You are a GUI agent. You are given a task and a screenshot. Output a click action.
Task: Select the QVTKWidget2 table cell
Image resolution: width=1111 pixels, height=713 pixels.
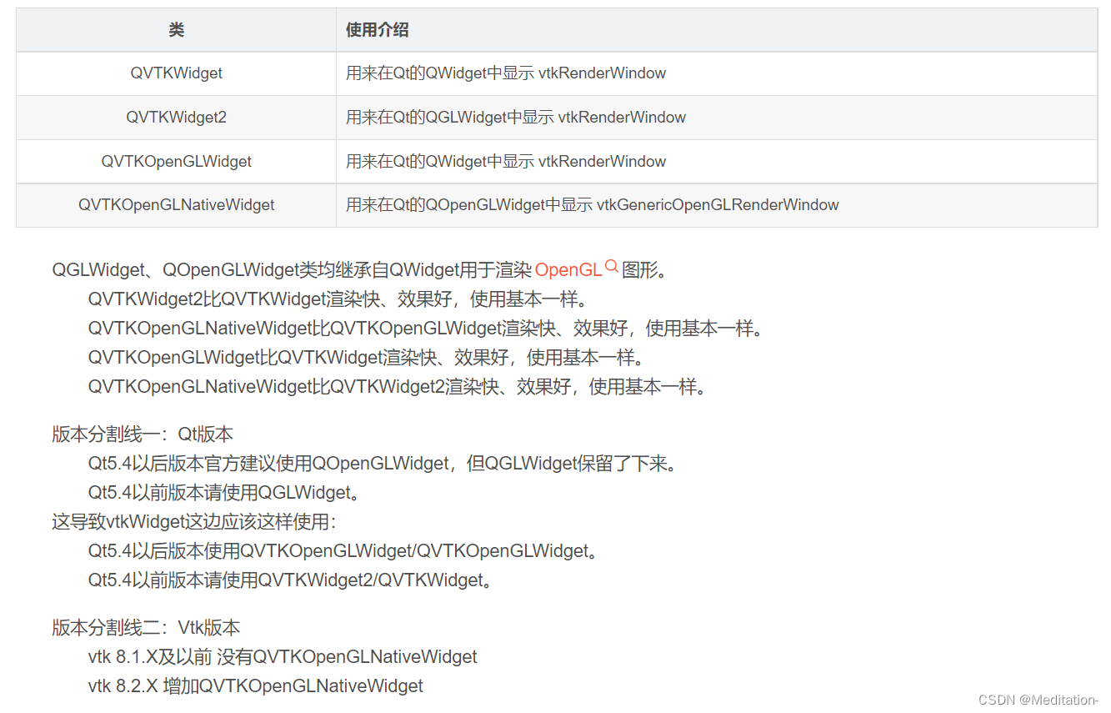[x=176, y=118]
